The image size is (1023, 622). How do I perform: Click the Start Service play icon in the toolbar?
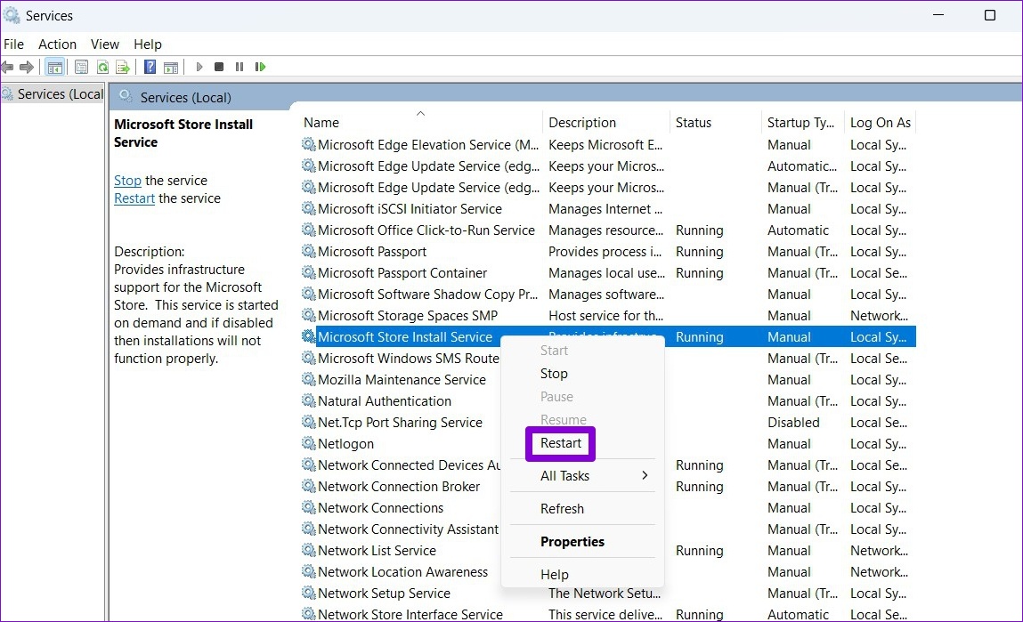click(x=199, y=67)
